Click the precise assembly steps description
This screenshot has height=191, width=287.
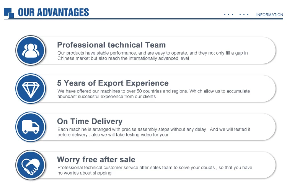[x=154, y=132]
